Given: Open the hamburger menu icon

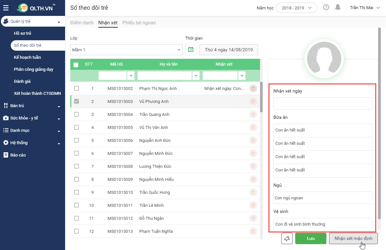Looking at the screenshot, I should [6, 8].
